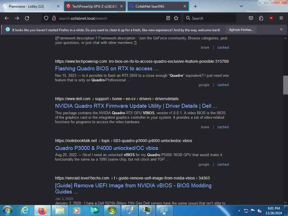Open Remove UEFI Image from NVIDIA vBIOS guide
This screenshot has height=216, width=288.
pyautogui.click(x=133, y=188)
